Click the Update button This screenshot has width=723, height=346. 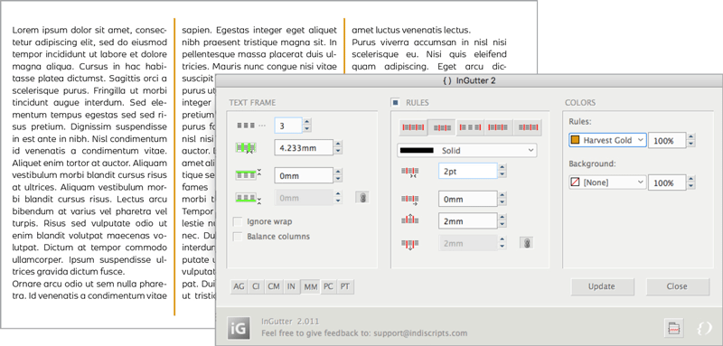point(602,286)
